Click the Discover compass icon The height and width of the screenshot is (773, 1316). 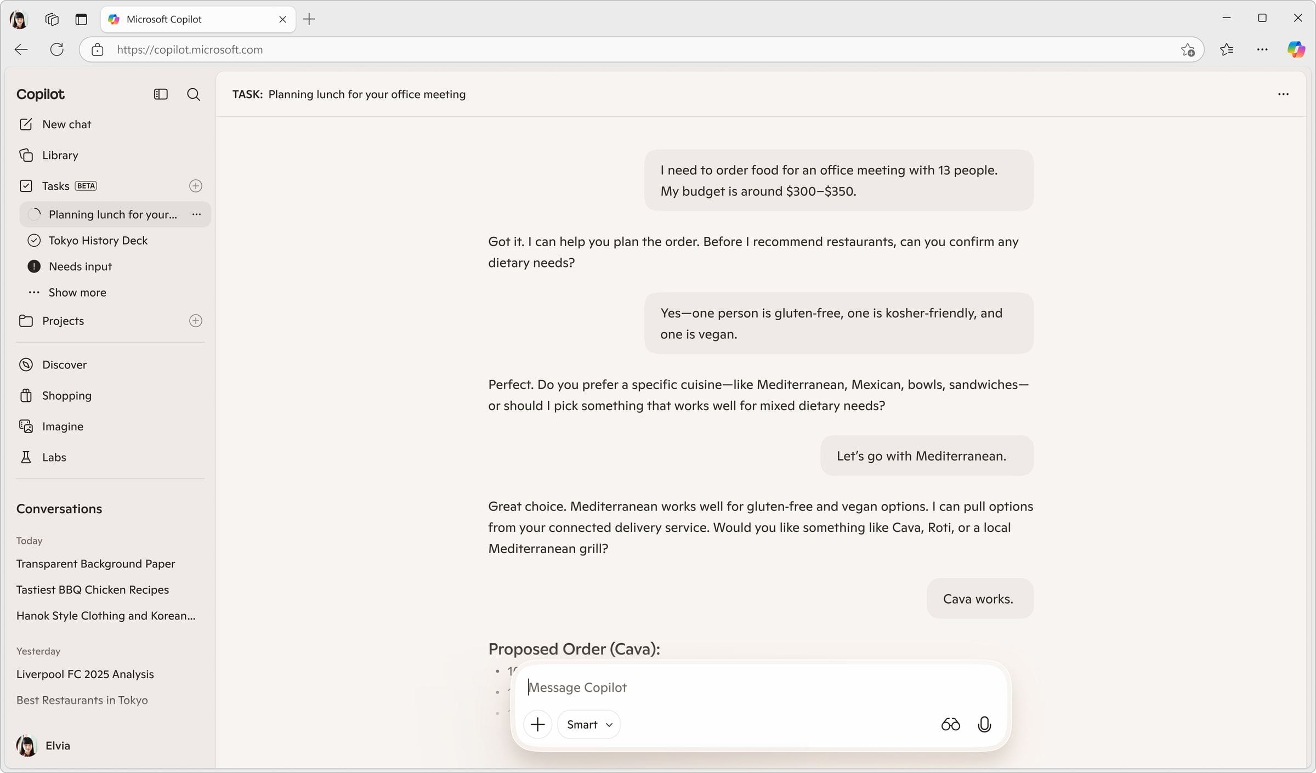point(26,365)
